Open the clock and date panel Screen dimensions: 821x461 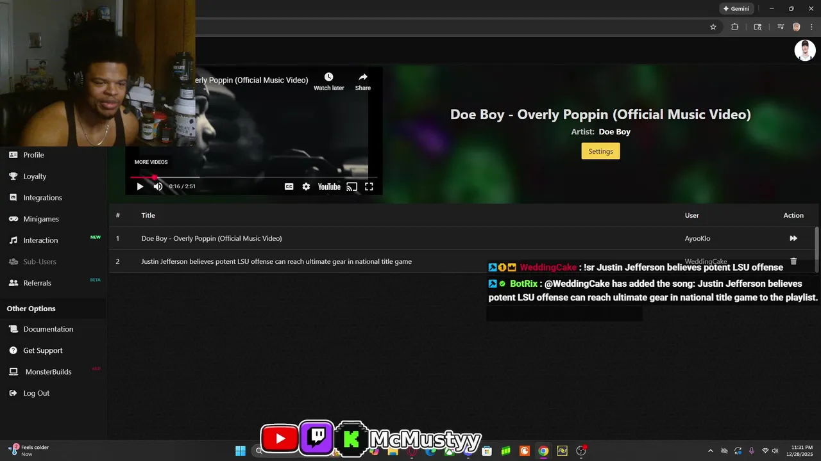[x=800, y=451]
